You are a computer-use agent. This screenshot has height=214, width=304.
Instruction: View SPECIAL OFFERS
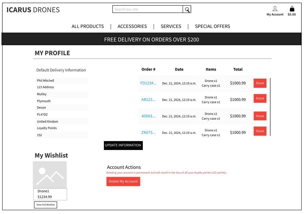(212, 26)
